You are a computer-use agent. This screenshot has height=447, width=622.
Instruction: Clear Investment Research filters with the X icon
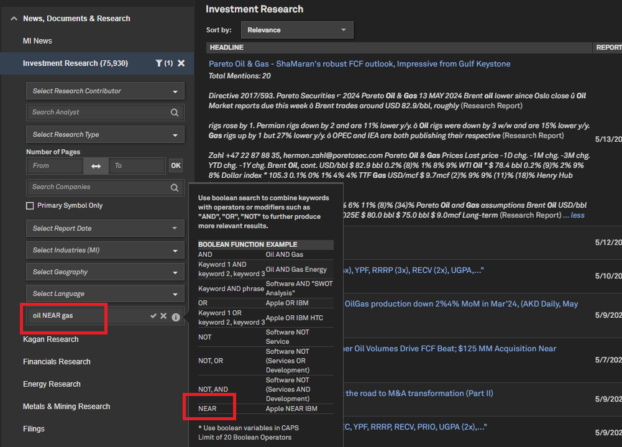[181, 63]
